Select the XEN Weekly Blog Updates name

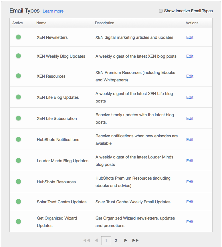point(61,56)
